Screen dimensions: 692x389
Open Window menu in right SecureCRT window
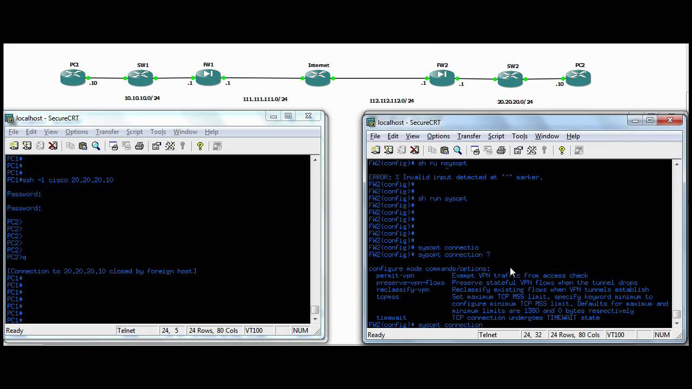(x=547, y=136)
